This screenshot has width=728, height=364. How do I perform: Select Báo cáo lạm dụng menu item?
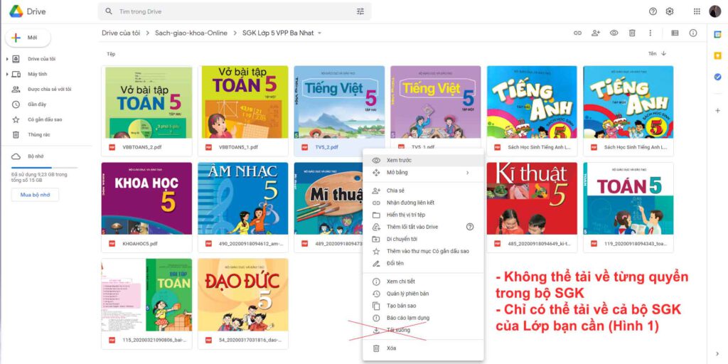tap(423, 318)
